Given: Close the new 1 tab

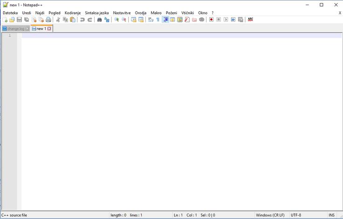Looking at the screenshot, I should click(49, 29).
